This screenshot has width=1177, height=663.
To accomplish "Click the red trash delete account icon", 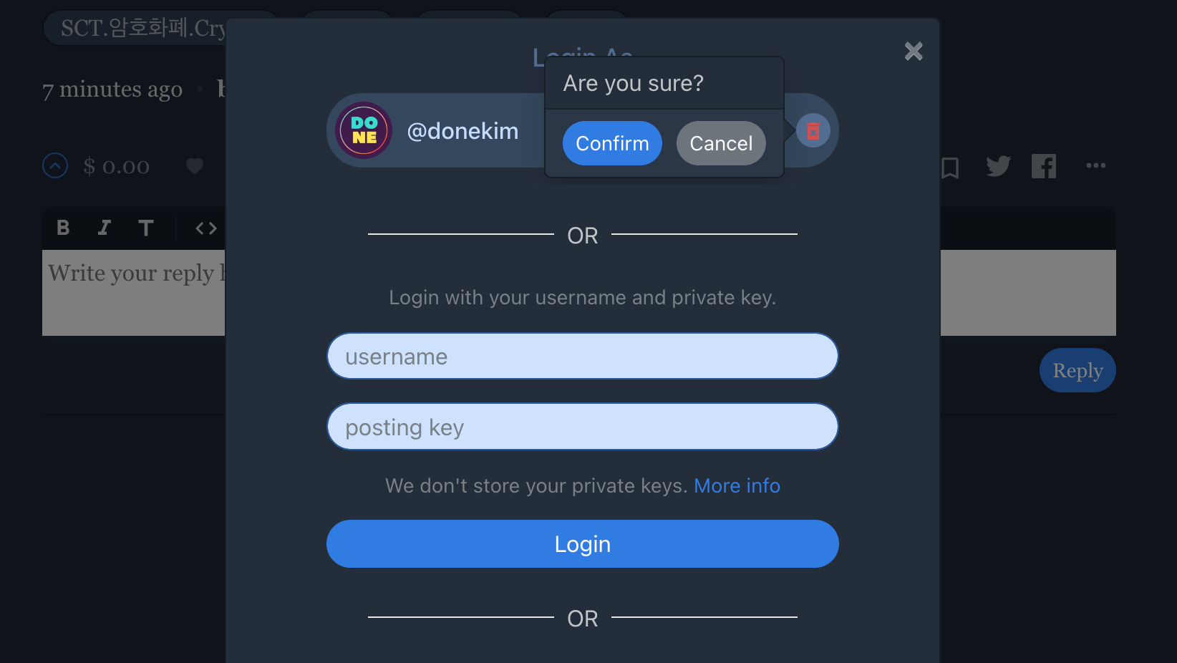I will pyautogui.click(x=813, y=131).
